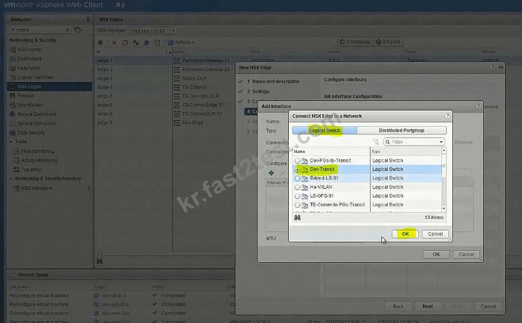Click OK in Connect NSX Edge dialog
This screenshot has height=323, width=522.
(x=405, y=234)
